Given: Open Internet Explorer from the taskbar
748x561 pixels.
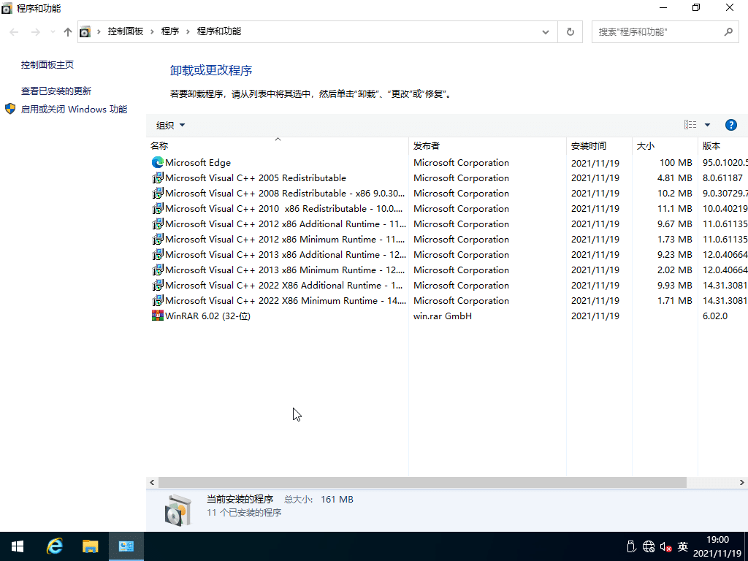Looking at the screenshot, I should click(55, 546).
